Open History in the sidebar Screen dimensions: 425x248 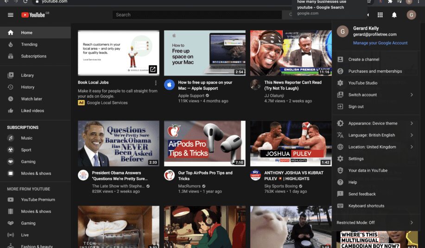point(35,87)
